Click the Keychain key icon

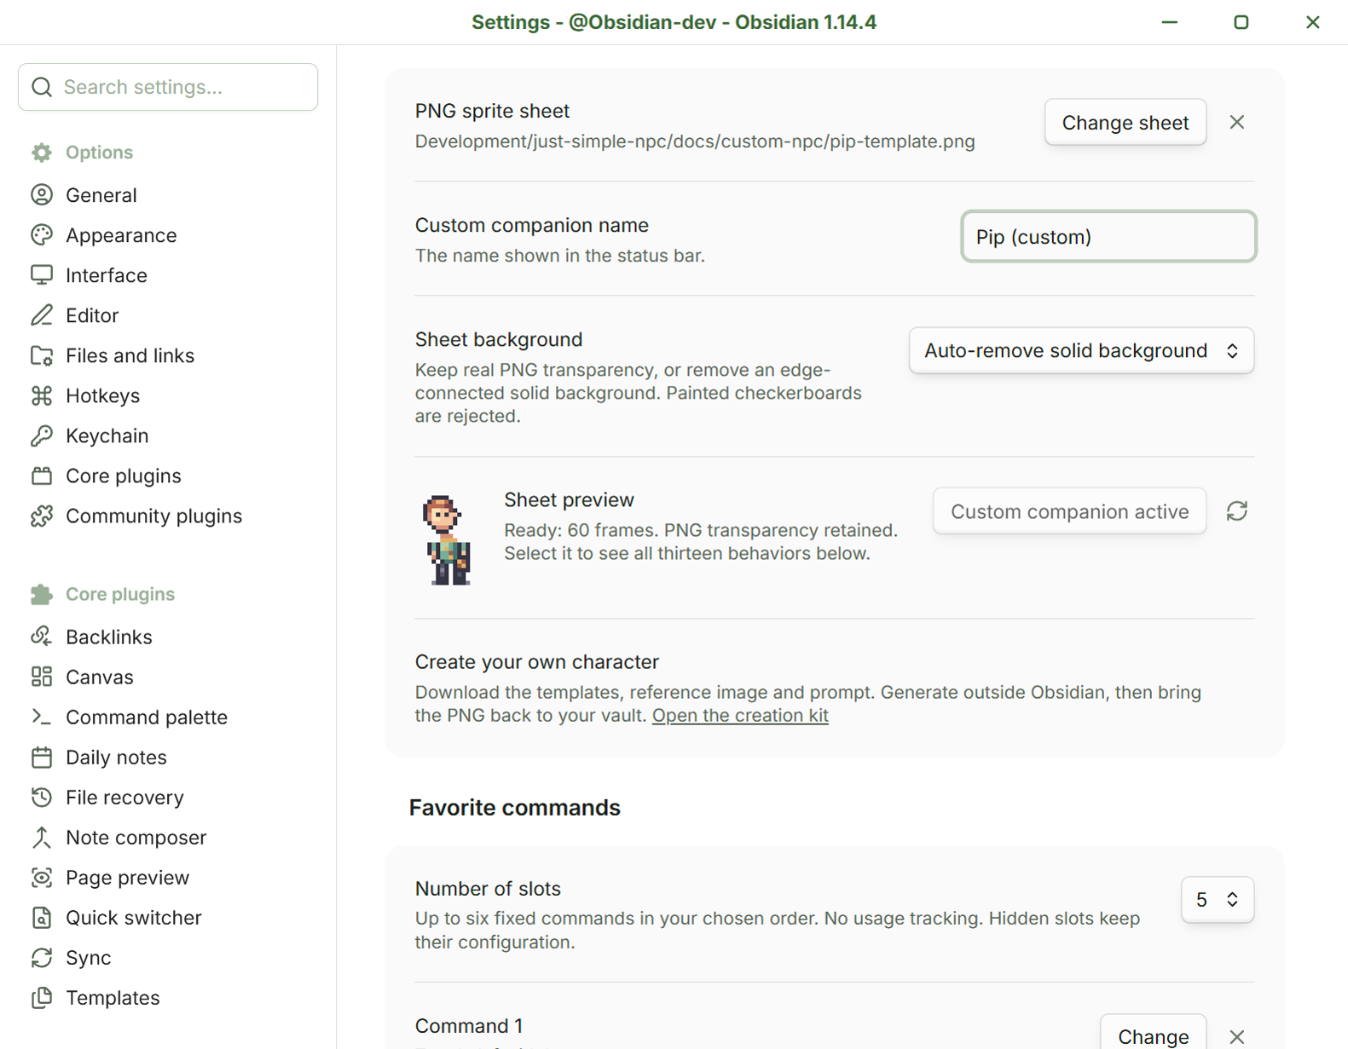click(x=42, y=435)
